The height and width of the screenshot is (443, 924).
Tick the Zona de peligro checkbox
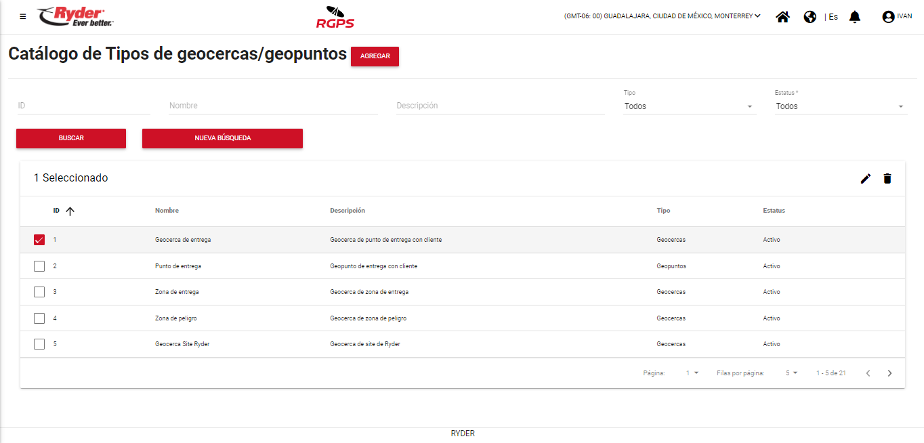coord(39,318)
